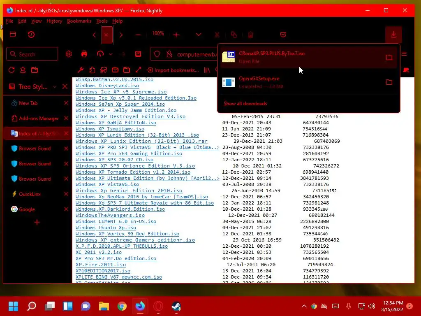Click the address bar showing computernewb
421x316 pixels.
tap(197, 54)
